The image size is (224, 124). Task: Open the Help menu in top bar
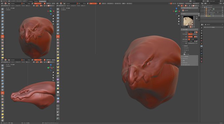coord(24,1)
